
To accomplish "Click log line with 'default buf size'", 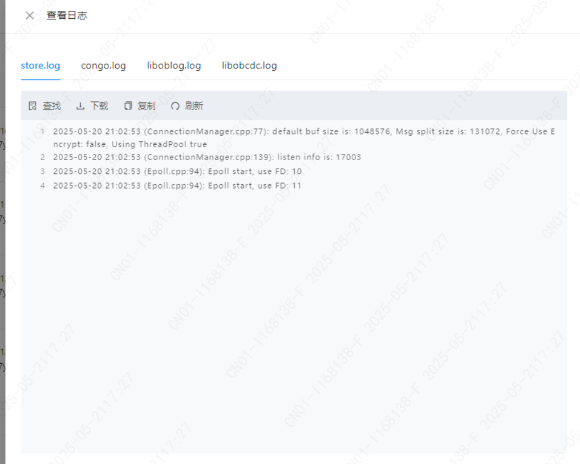I will [x=304, y=137].
